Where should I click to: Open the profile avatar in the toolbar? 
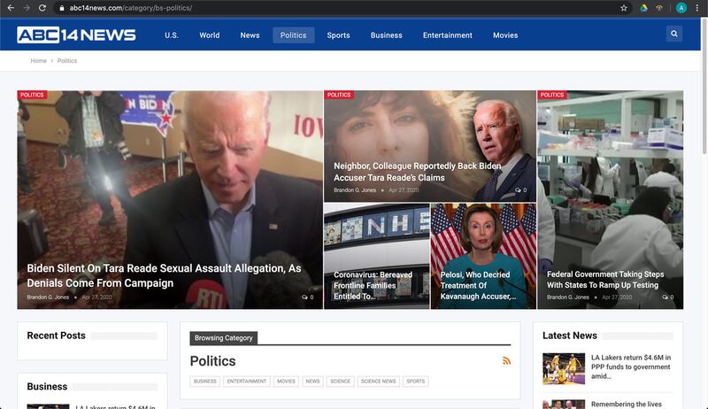coord(681,8)
